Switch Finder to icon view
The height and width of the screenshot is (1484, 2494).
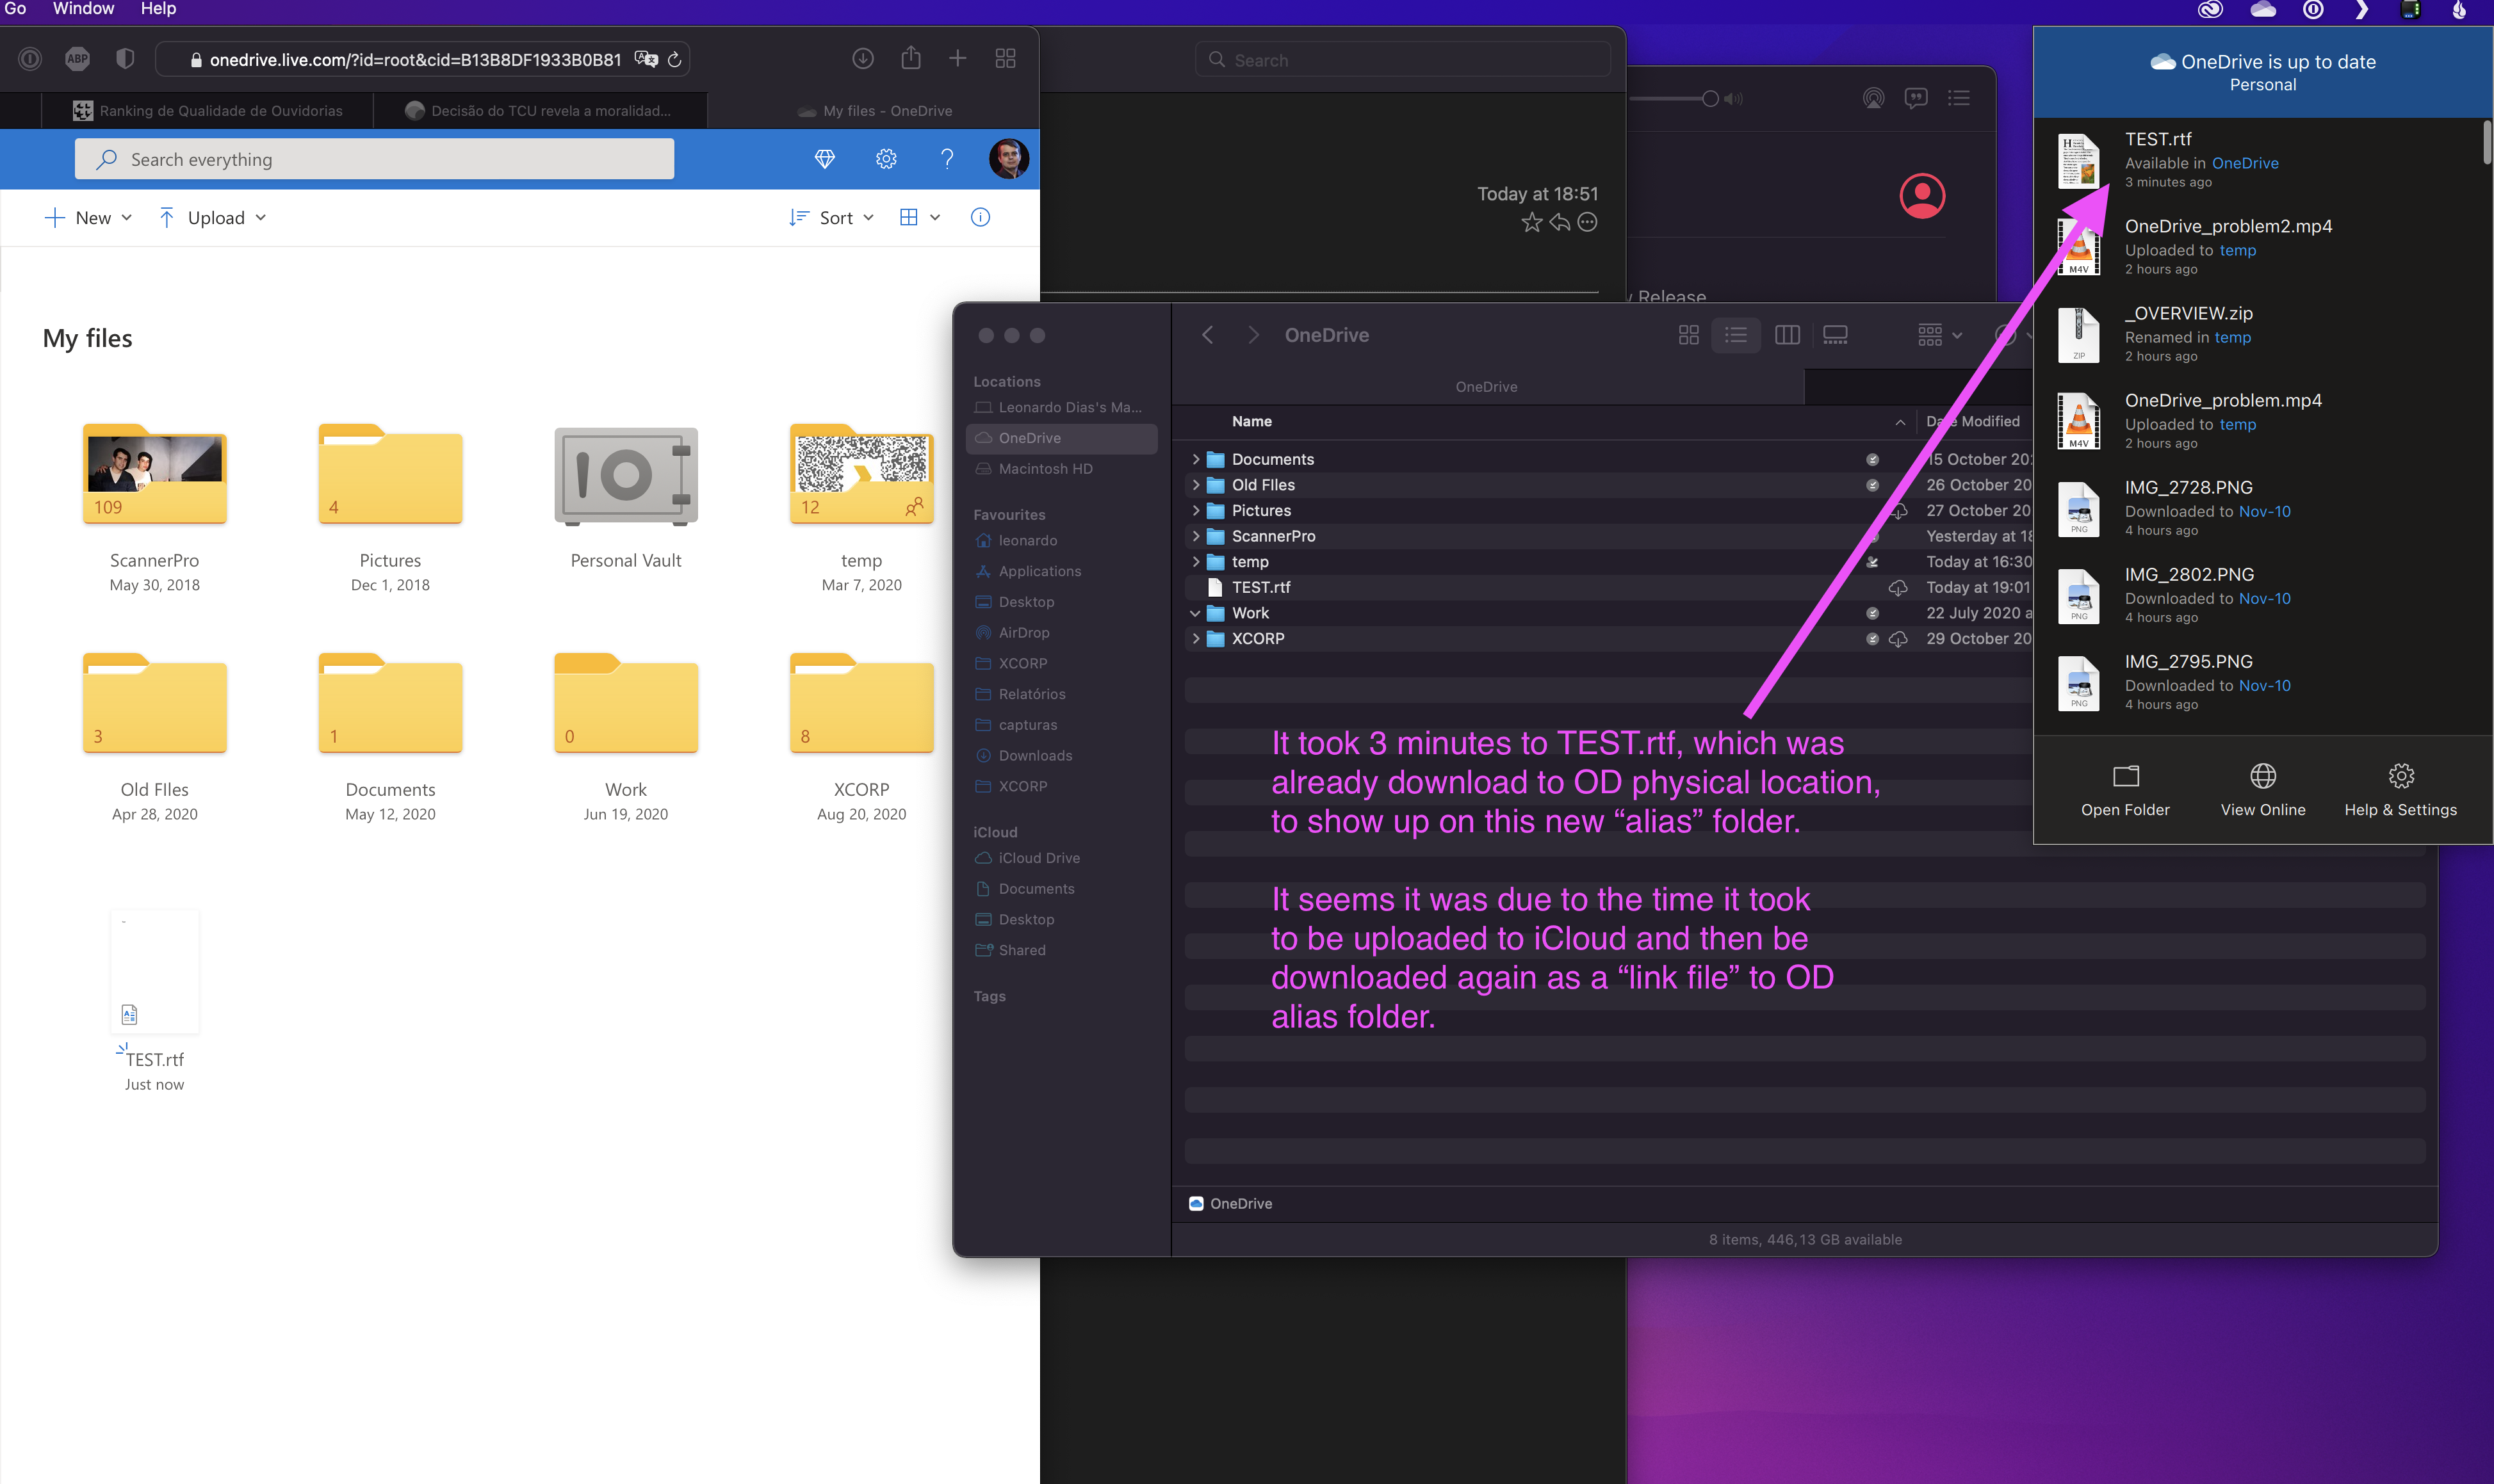(1688, 335)
